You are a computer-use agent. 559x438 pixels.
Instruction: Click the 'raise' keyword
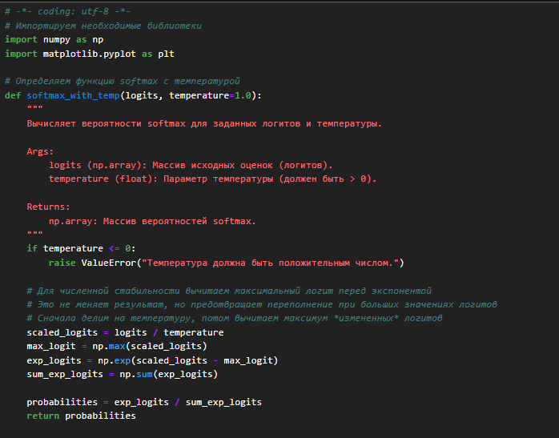click(62, 263)
